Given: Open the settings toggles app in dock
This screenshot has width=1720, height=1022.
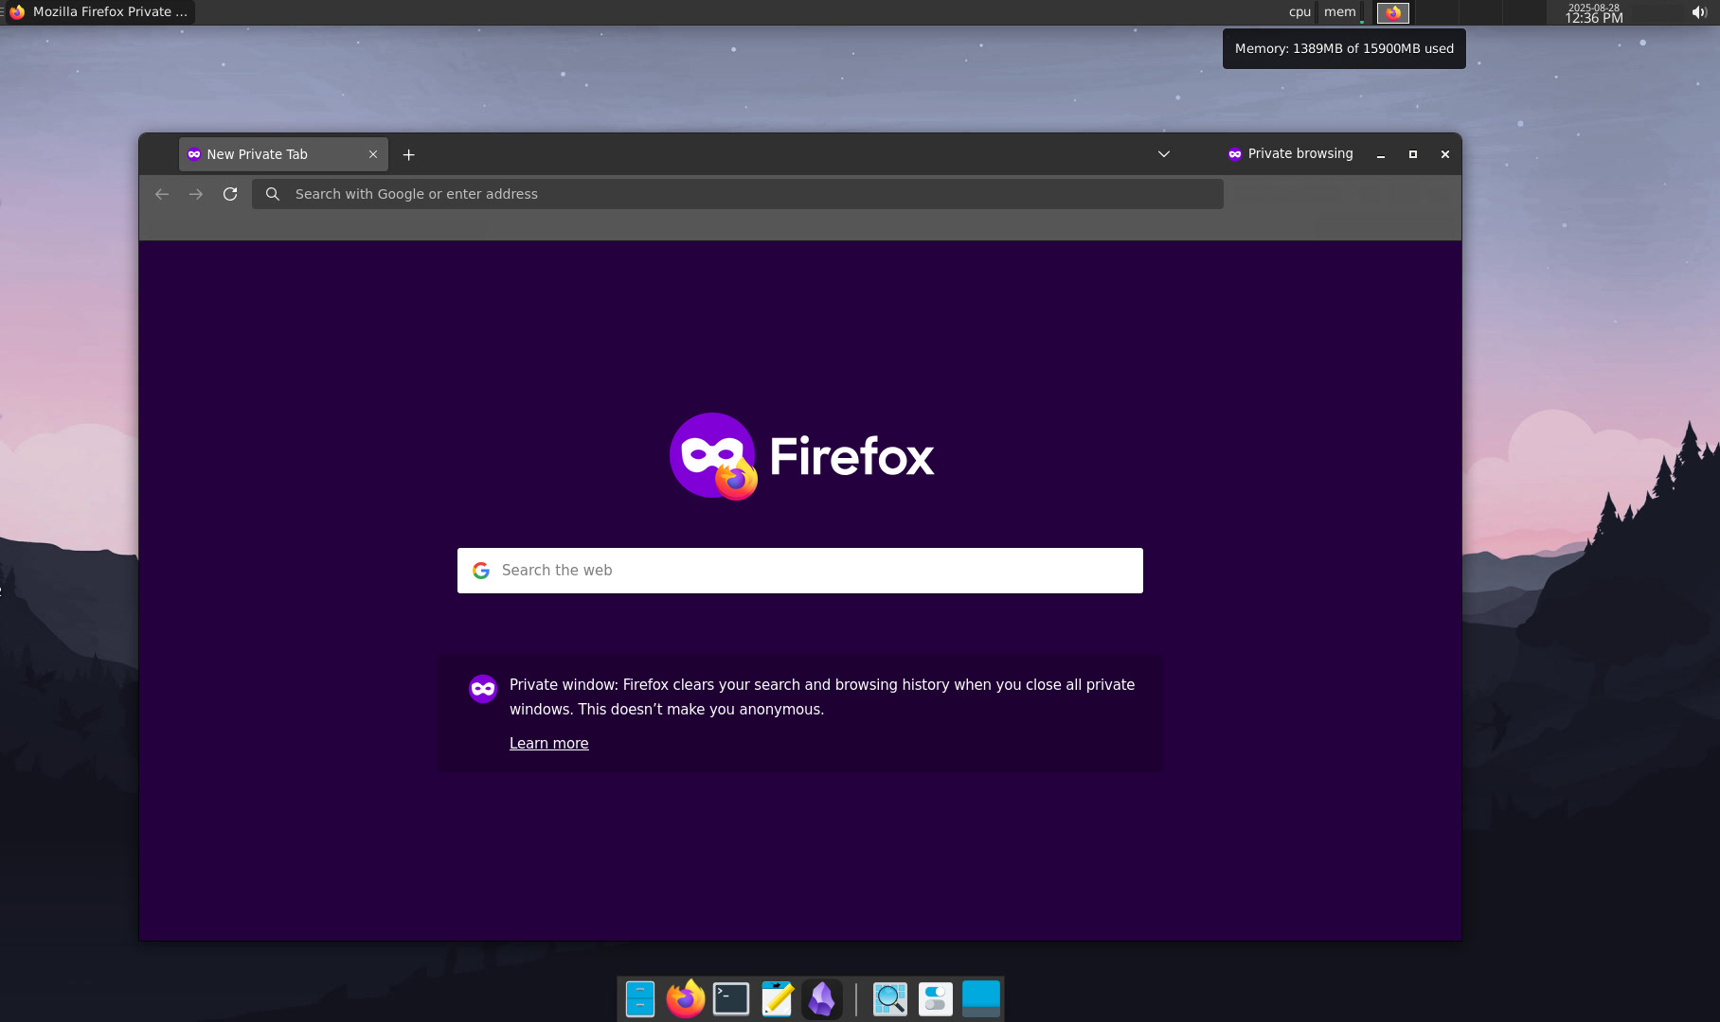Looking at the screenshot, I should [x=936, y=999].
